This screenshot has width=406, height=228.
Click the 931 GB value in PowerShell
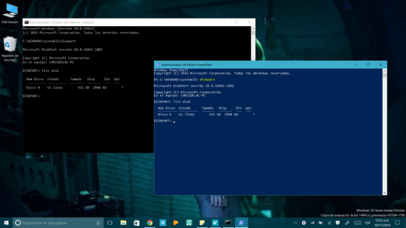click(215, 115)
